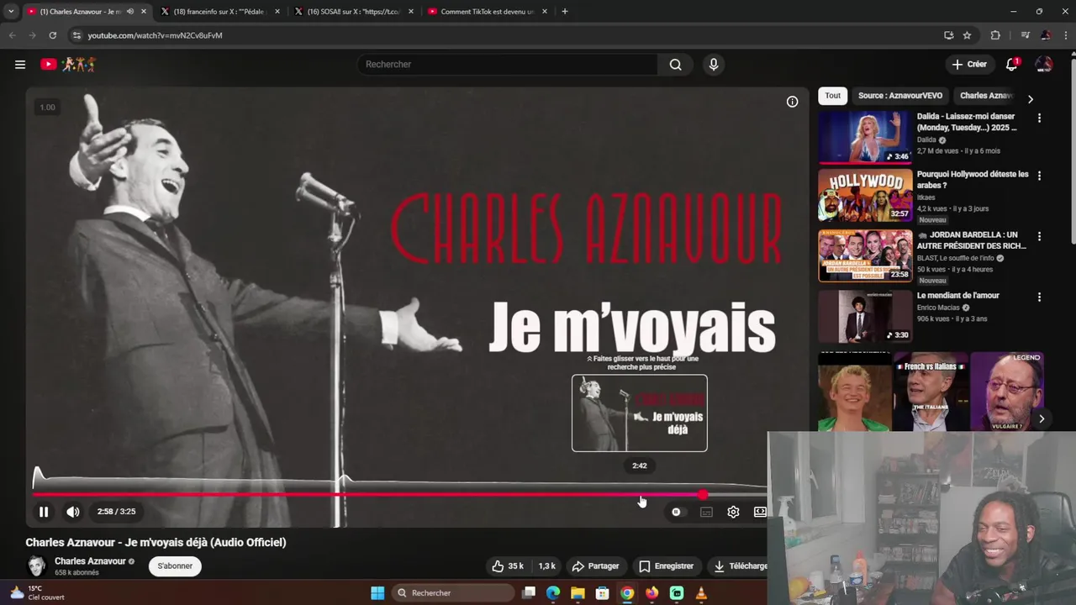Share the video via Partager
This screenshot has width=1076, height=605.
595,566
